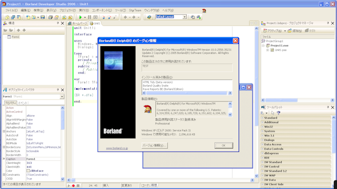
Task: Click the up arrow in Structure panel
Action: coord(18,30)
